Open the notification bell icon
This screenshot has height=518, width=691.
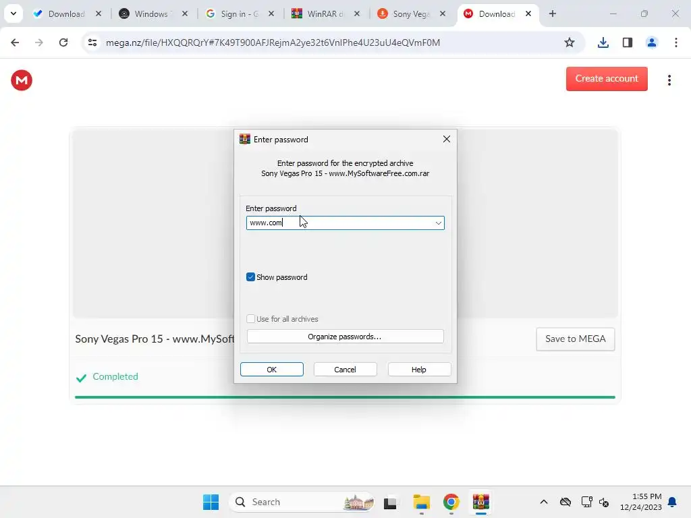[672, 502]
